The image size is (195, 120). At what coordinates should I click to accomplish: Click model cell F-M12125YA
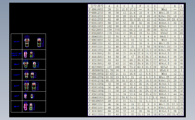click(97, 114)
